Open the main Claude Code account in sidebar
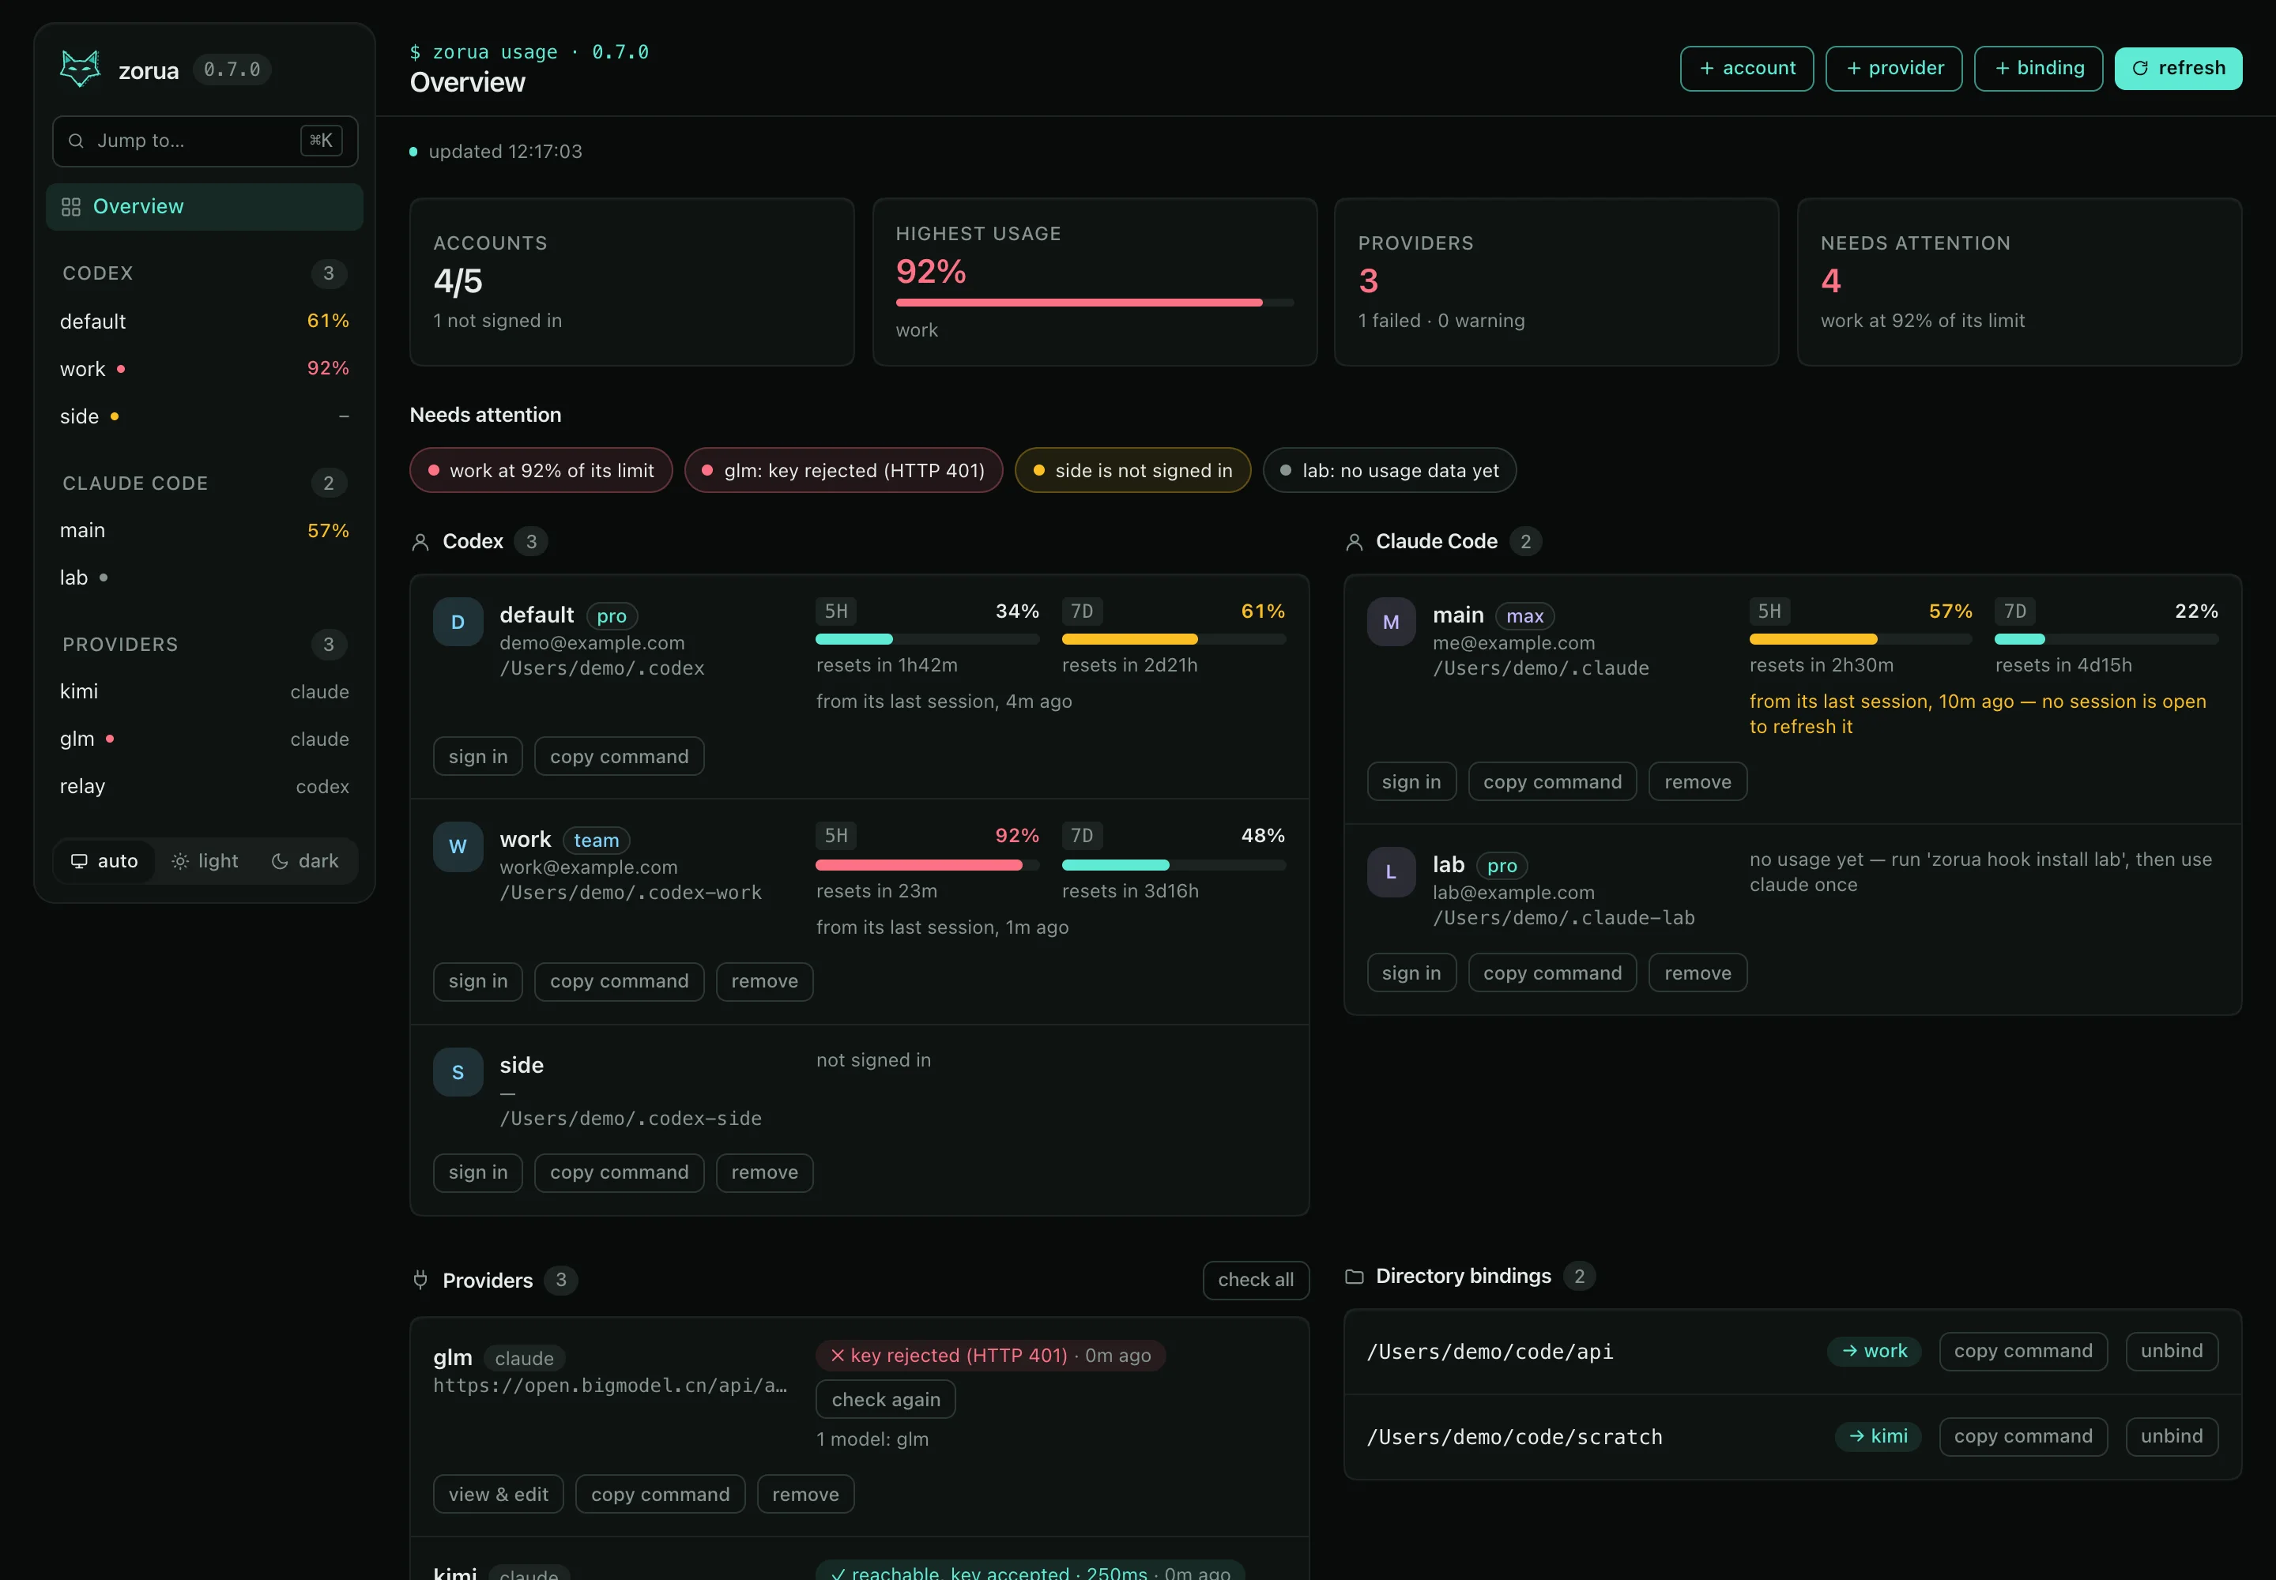Screen dimensions: 2276x1580 (204, 531)
